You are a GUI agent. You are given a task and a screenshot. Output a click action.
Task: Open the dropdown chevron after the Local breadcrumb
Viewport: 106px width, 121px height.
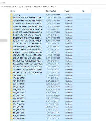[x=49, y=7]
